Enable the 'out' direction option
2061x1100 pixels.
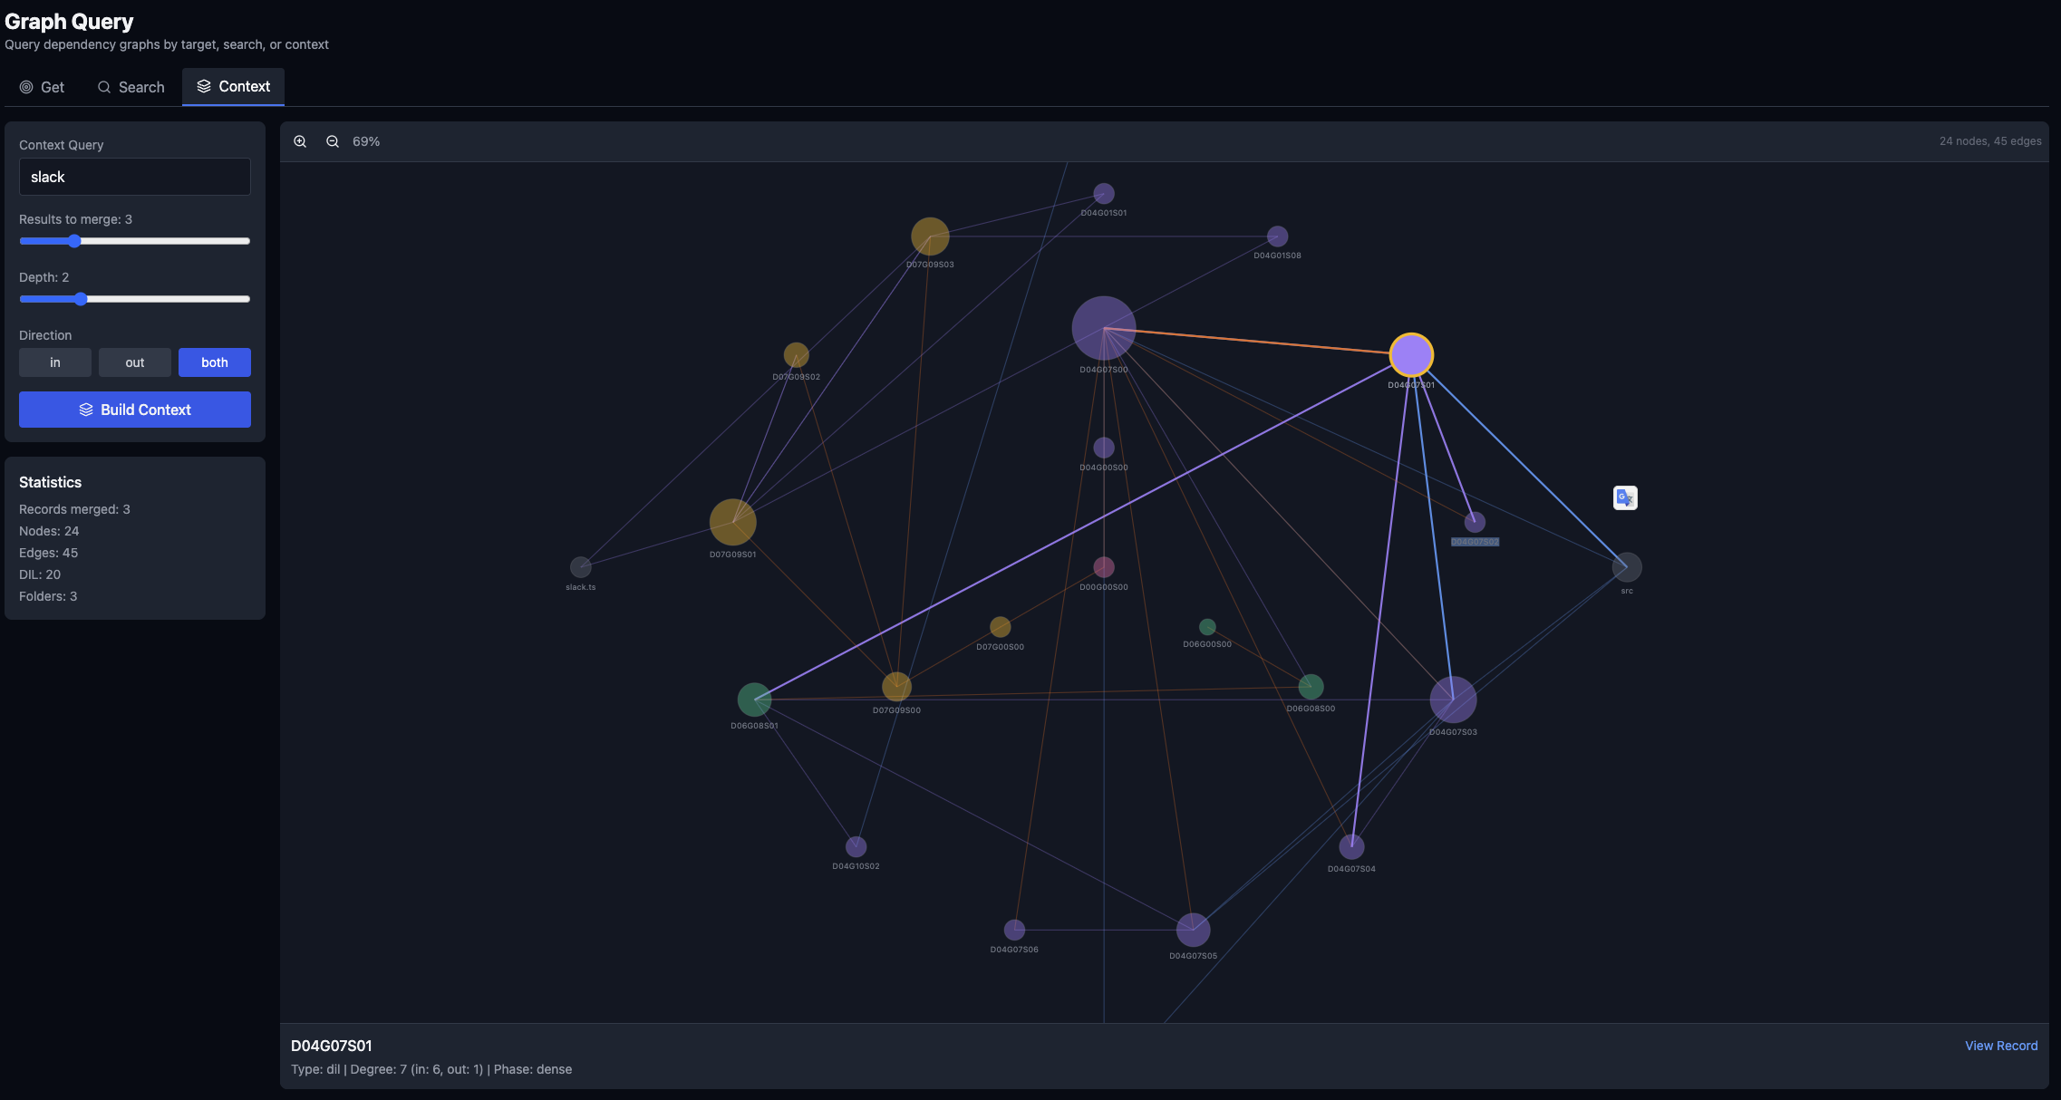pyautogui.click(x=134, y=362)
